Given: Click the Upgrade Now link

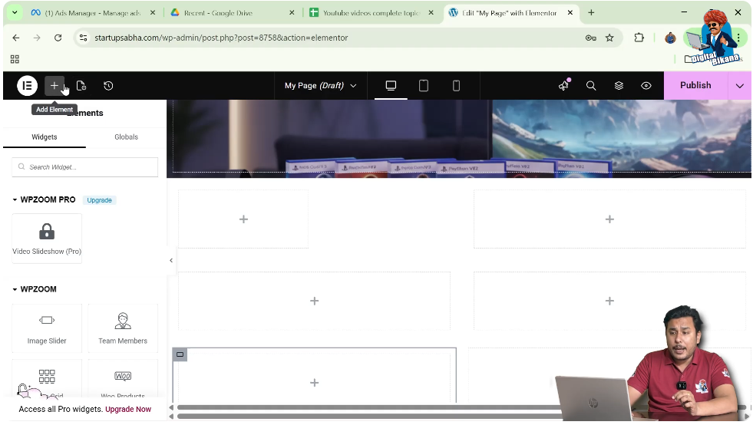Looking at the screenshot, I should [128, 409].
